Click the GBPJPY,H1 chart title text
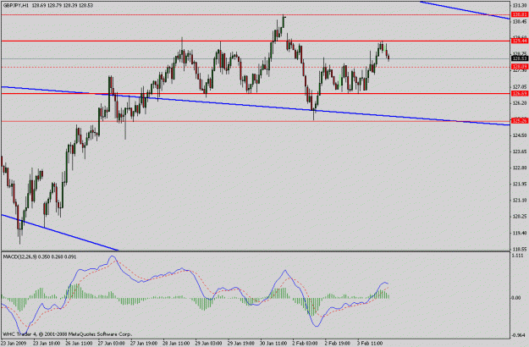Image resolution: width=529 pixels, height=347 pixels. click(x=16, y=5)
